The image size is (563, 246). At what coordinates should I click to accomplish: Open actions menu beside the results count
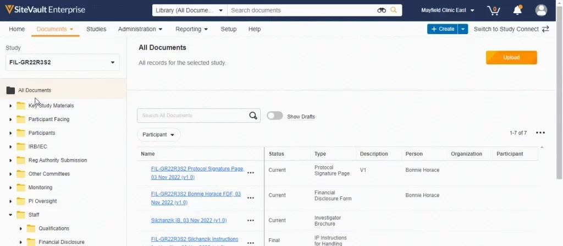(x=540, y=133)
